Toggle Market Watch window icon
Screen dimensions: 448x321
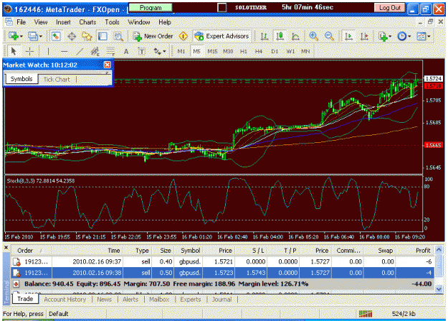[56, 37]
